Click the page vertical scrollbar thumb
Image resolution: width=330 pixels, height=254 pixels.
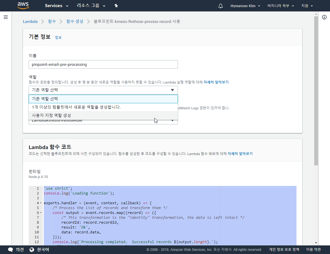click(x=316, y=91)
